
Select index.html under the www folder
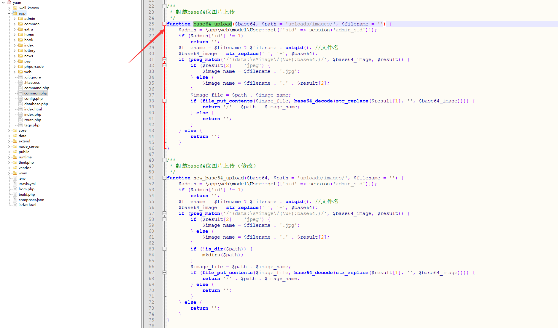tap(27, 205)
